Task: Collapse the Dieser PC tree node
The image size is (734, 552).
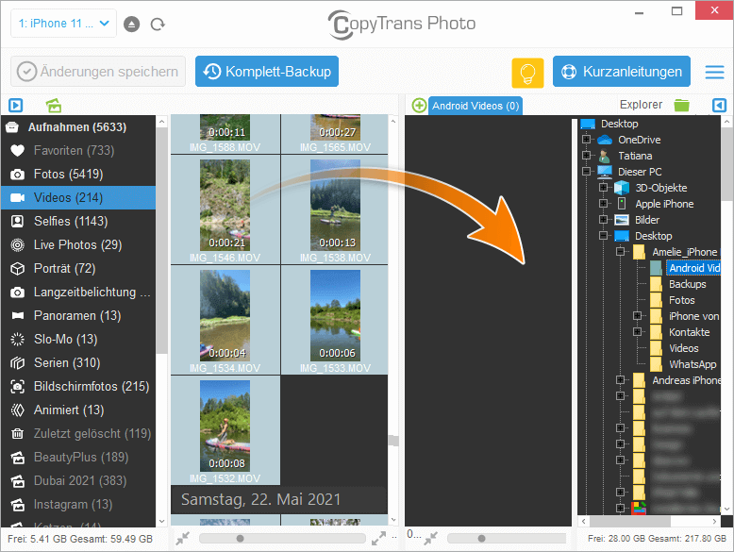Action: 586,172
